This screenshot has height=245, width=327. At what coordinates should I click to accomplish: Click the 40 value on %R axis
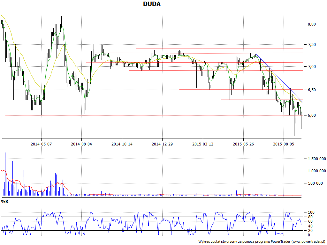click(310, 226)
